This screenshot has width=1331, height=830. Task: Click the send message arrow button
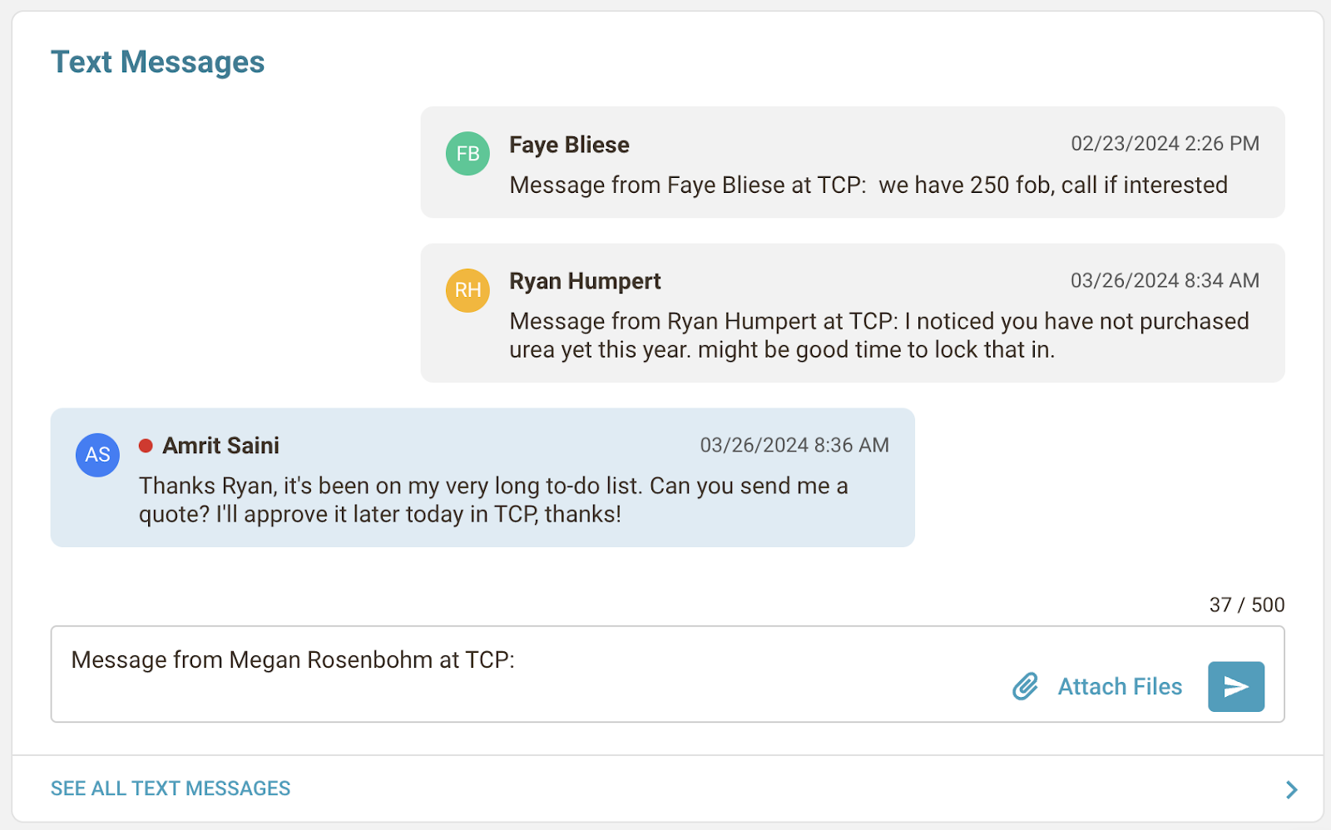click(x=1235, y=686)
